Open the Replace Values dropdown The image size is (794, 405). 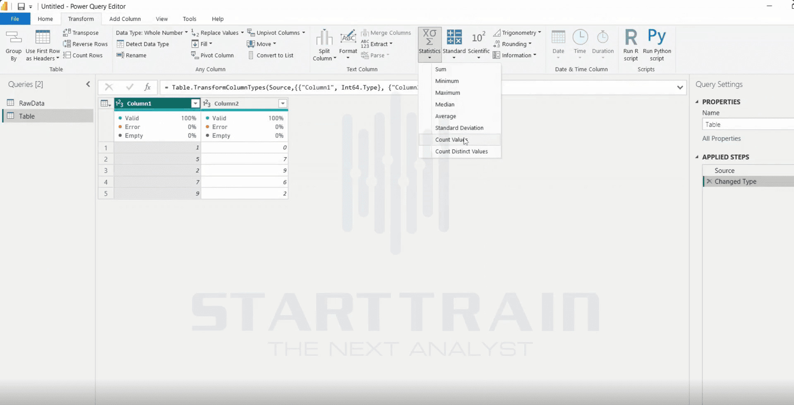pyautogui.click(x=218, y=33)
